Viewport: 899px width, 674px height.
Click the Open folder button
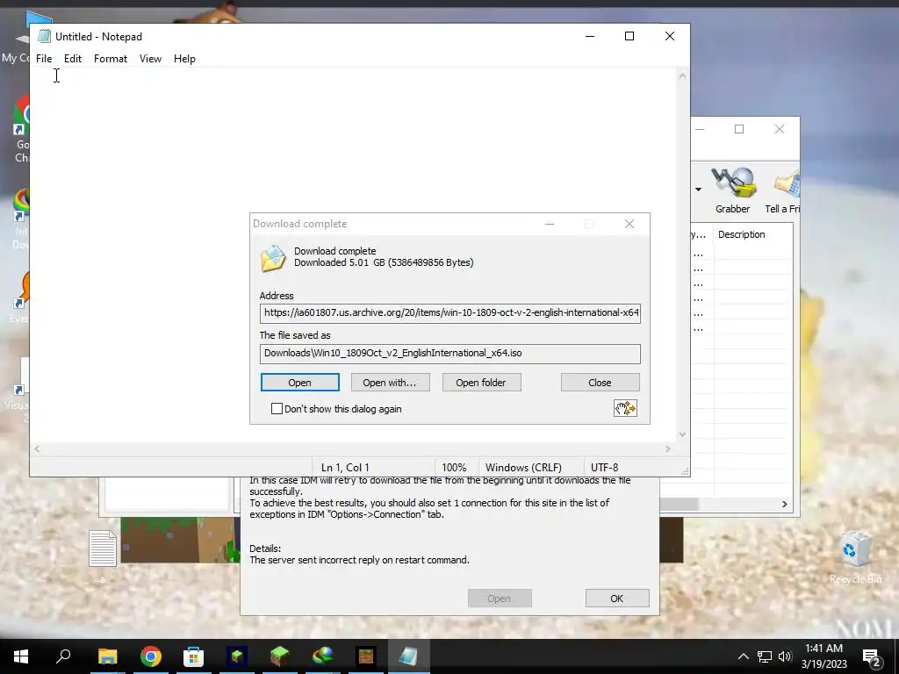pyautogui.click(x=481, y=383)
